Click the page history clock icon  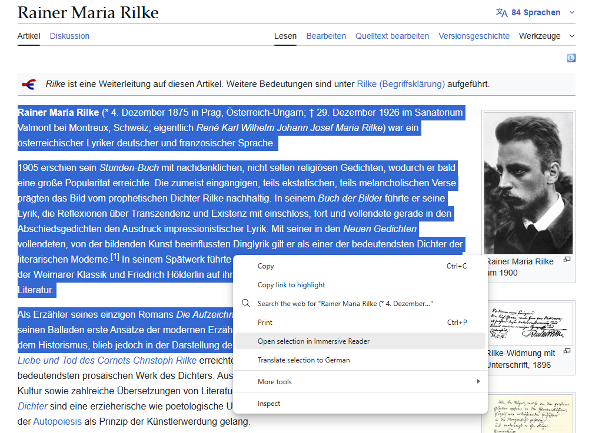point(571,58)
